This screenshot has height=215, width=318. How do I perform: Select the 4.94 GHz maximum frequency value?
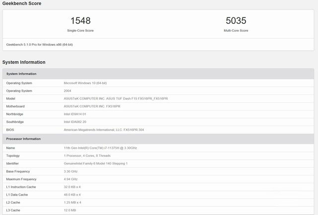pyautogui.click(x=71, y=179)
